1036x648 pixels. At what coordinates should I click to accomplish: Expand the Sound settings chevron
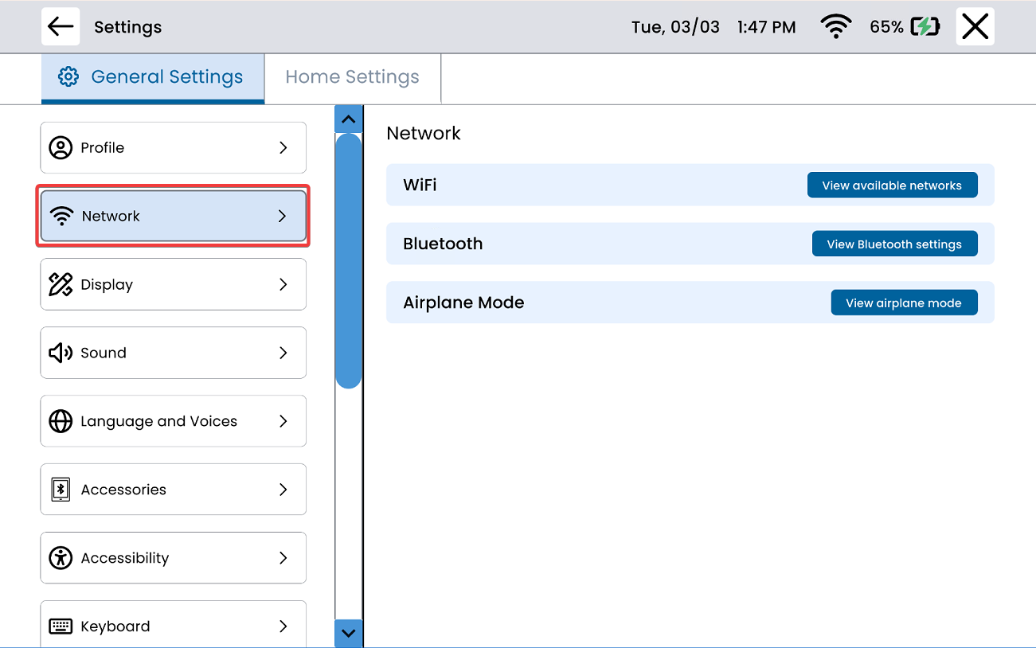(283, 353)
